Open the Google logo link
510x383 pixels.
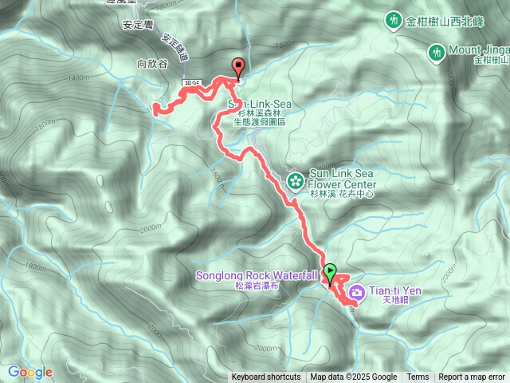point(30,373)
